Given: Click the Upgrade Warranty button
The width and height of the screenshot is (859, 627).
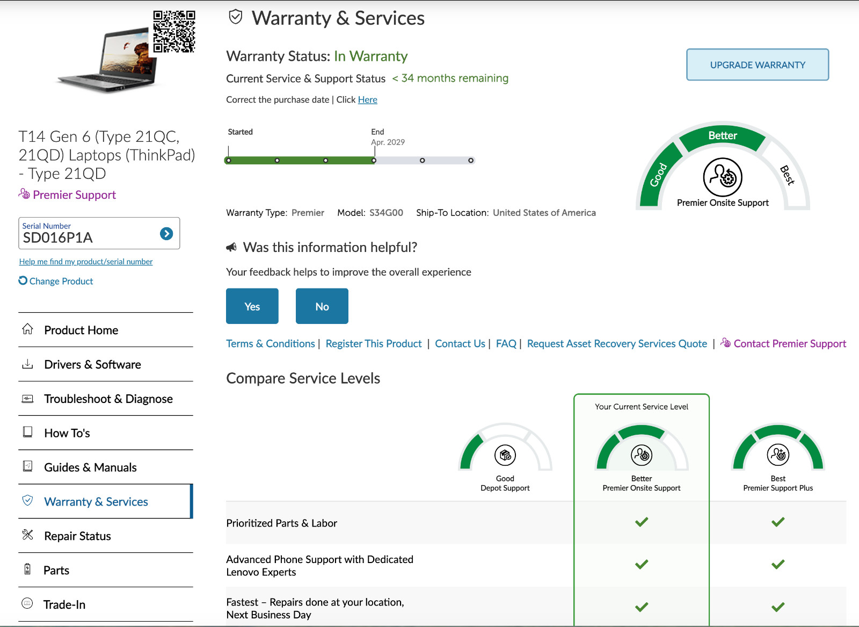Looking at the screenshot, I should click(x=758, y=65).
